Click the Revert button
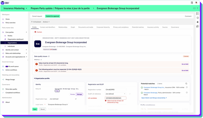Image resolution: width=203 pixels, height=118 pixels. [42, 109]
